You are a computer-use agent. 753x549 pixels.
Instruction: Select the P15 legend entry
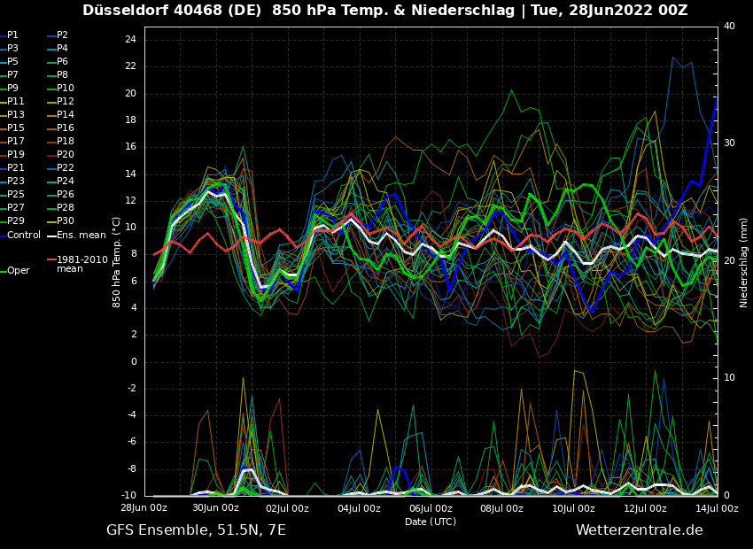click(16, 128)
